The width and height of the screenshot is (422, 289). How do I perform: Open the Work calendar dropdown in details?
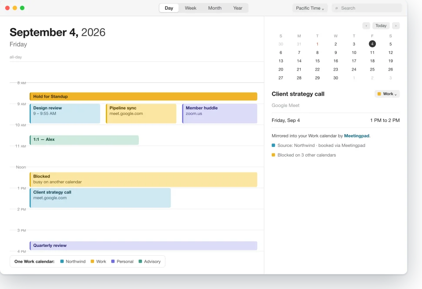click(387, 94)
